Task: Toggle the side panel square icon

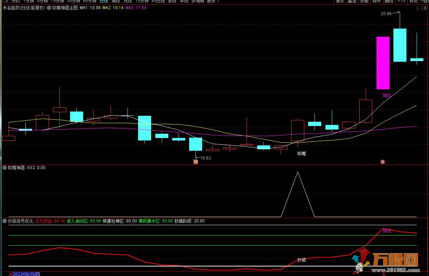Action: coord(424,8)
